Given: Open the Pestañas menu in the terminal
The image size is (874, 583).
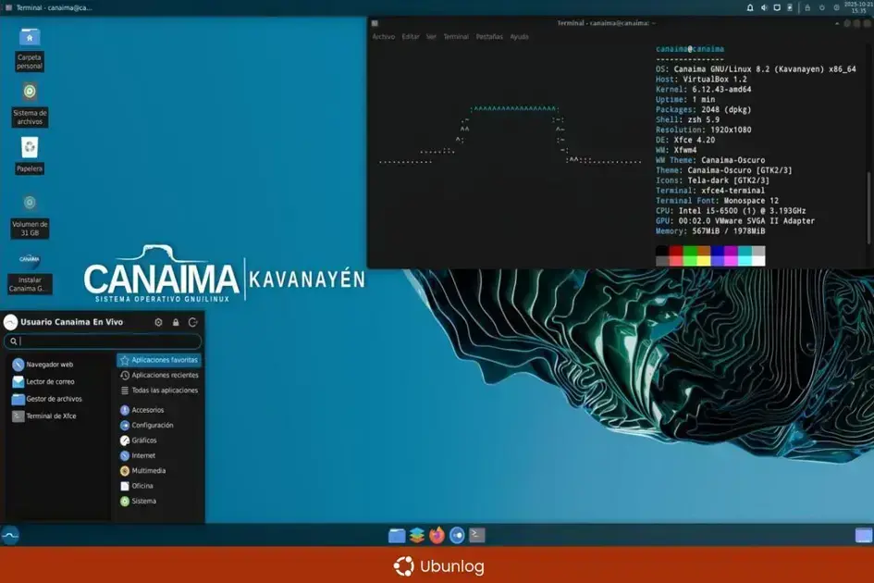Looking at the screenshot, I should (489, 37).
